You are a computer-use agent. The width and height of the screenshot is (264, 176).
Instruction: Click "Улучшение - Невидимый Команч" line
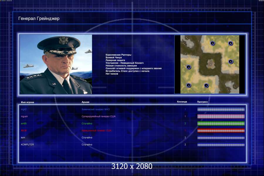coord(125,63)
